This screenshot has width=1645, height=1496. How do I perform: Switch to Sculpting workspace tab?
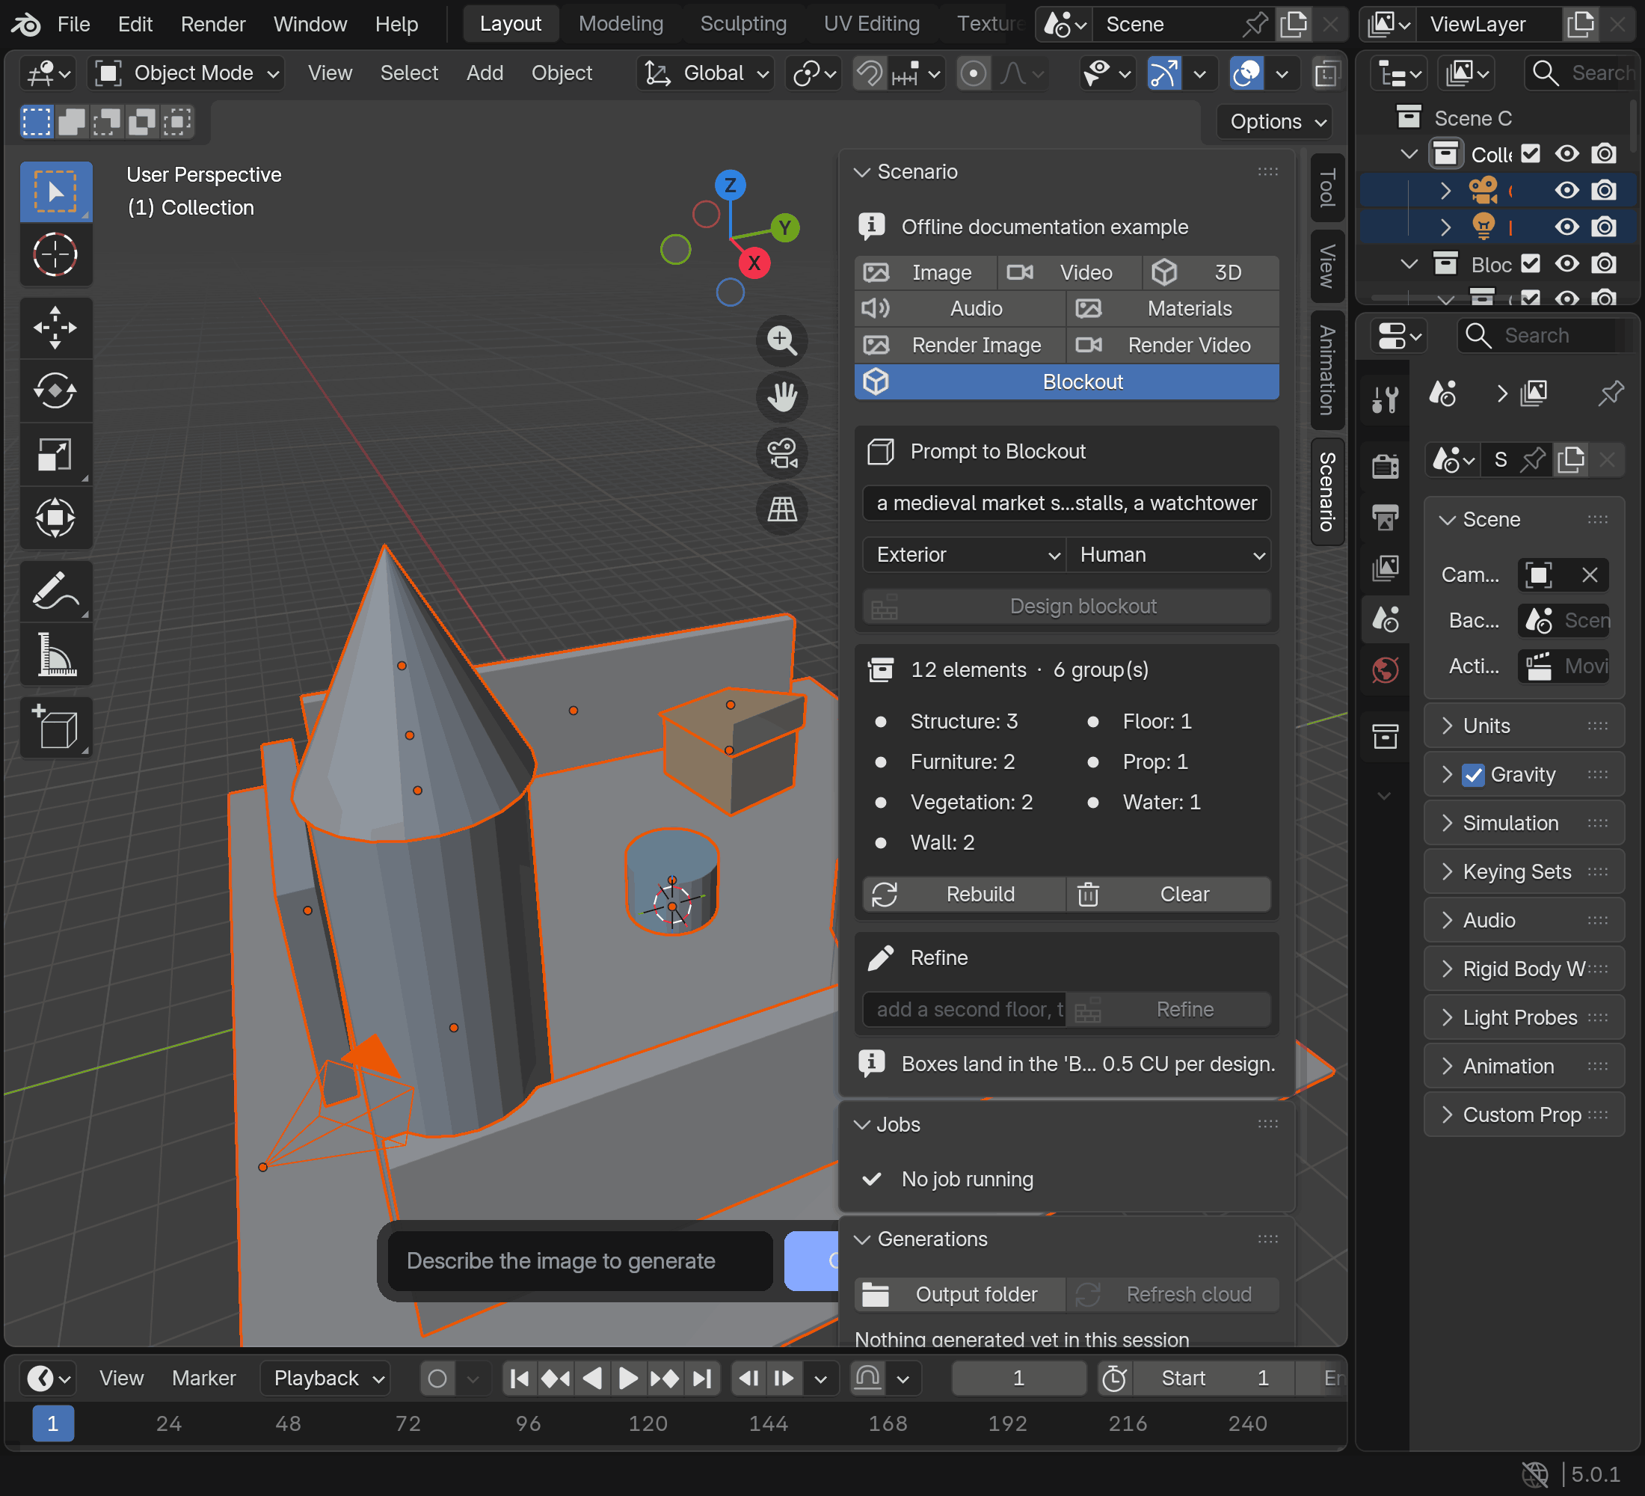[x=743, y=25]
